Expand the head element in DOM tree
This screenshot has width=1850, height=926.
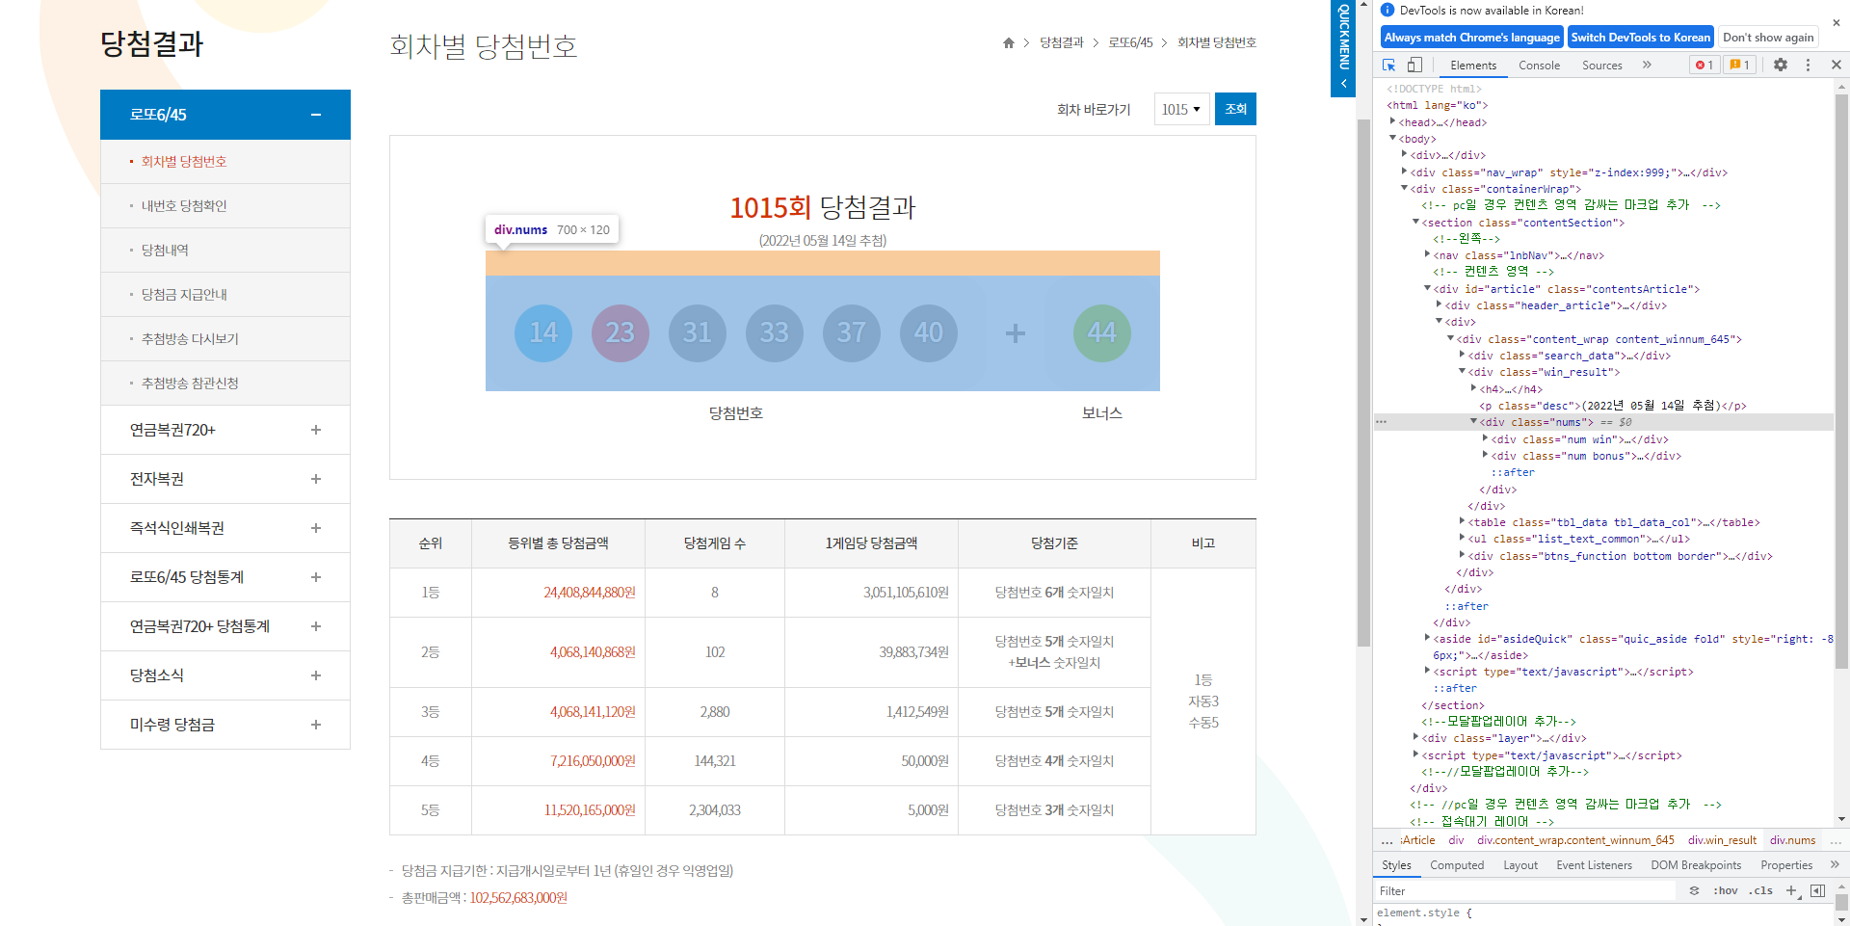[1392, 121]
